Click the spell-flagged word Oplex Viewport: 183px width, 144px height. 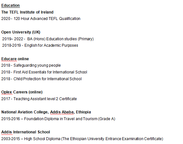tap(7, 92)
